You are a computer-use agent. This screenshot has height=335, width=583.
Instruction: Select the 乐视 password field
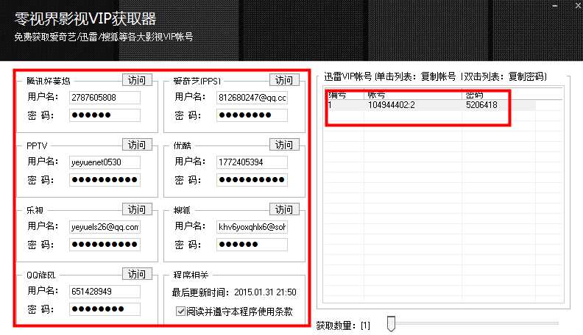click(x=105, y=244)
